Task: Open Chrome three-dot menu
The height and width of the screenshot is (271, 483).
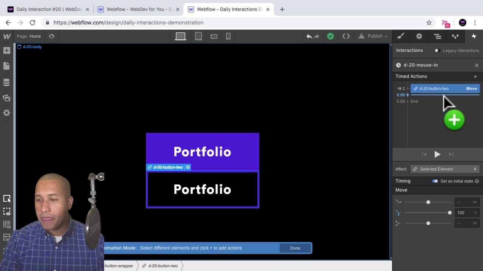Action: (x=475, y=23)
